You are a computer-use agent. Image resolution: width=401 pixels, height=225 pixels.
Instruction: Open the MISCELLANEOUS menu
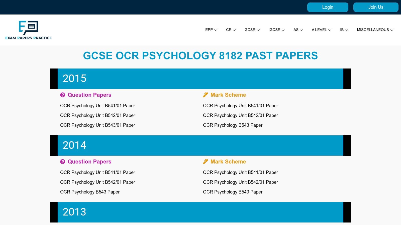pos(375,30)
